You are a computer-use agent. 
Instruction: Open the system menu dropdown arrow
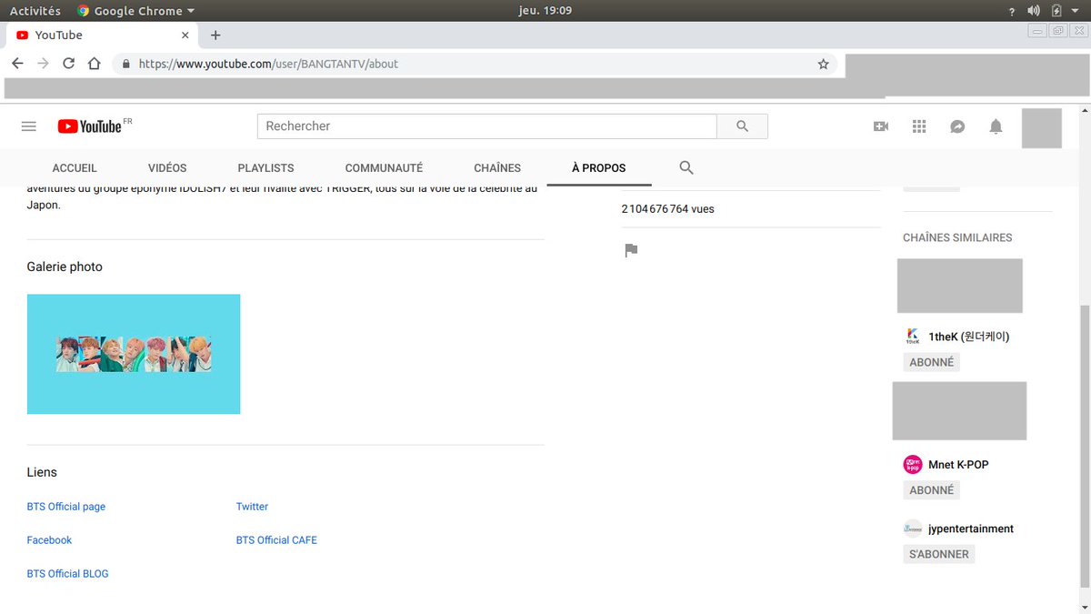[x=1076, y=11]
